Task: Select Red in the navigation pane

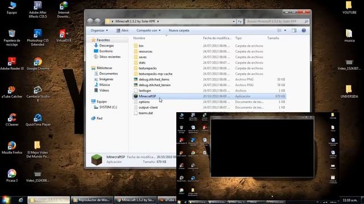Action: click(x=97, y=118)
